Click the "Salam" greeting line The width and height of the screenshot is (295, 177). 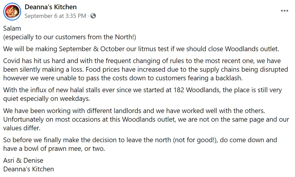(12, 29)
